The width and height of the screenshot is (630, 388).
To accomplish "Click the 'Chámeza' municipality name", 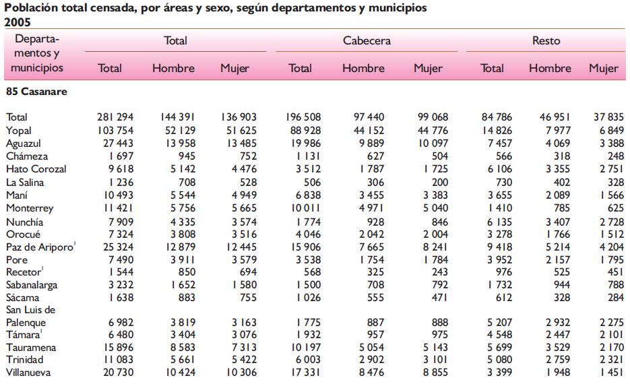I will tap(27, 156).
